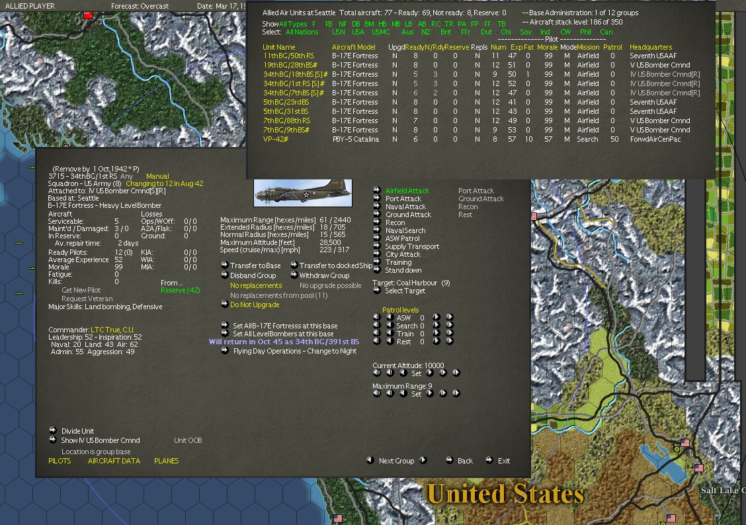746x525 pixels.
Task: Click Set for Maximum Range
Action: tap(416, 394)
